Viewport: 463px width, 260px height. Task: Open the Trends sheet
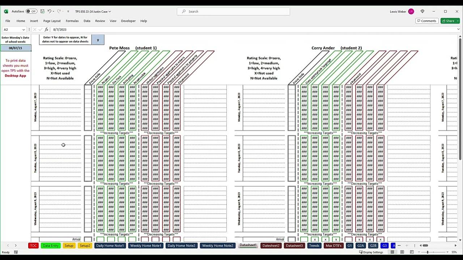314,246
